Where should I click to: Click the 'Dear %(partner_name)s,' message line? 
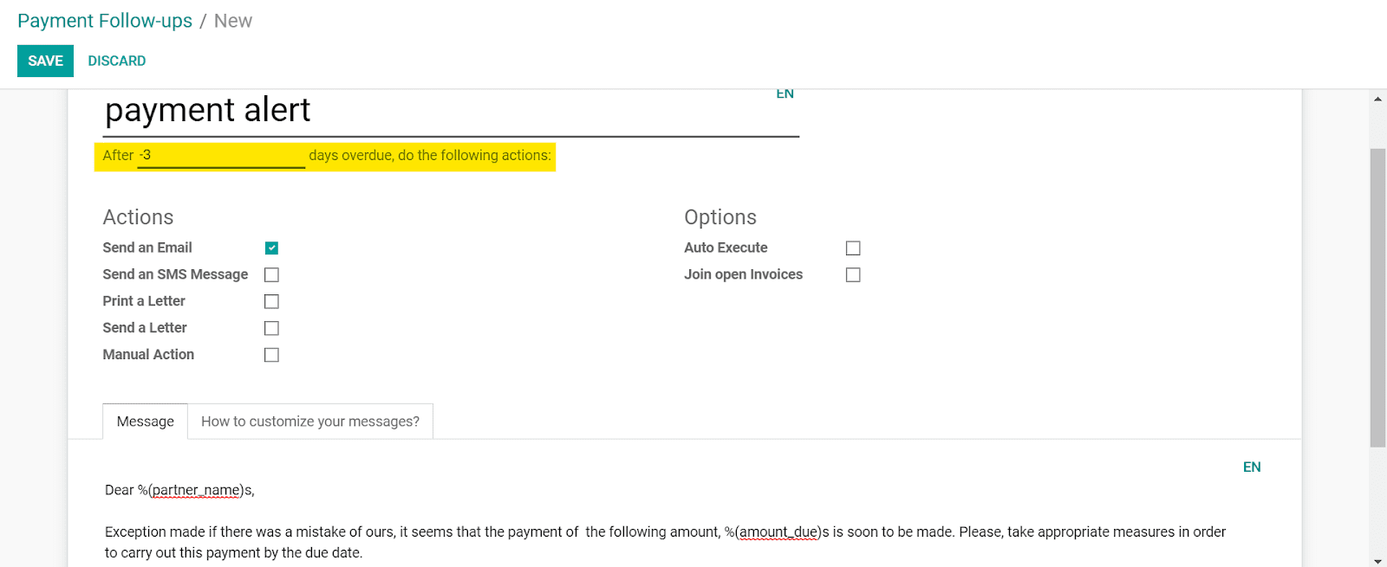click(179, 490)
